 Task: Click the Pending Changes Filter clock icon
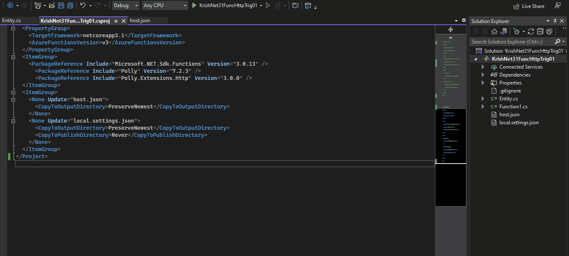[517, 31]
